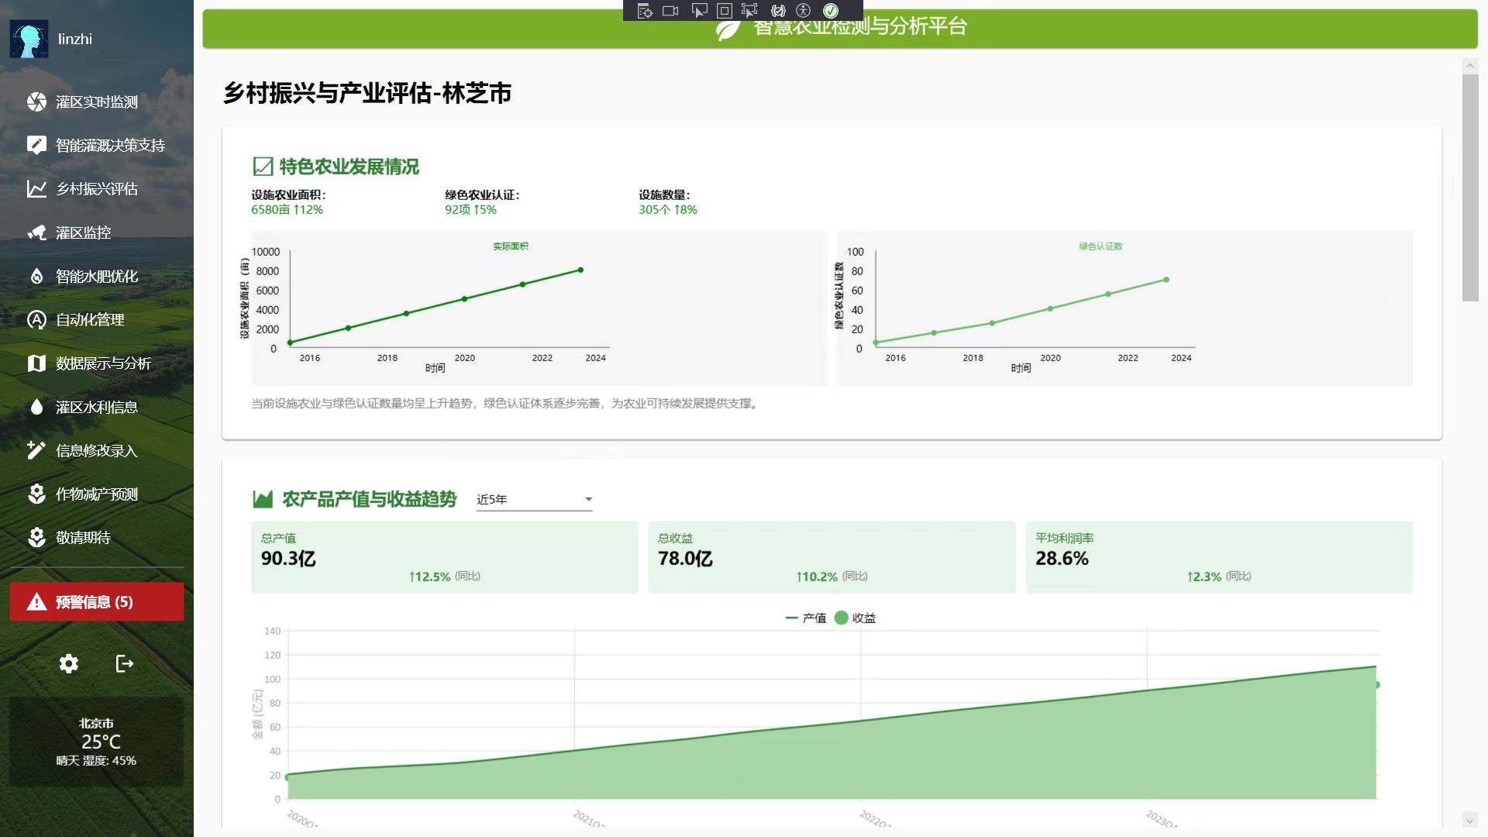Click the linzhi username
The width and height of the screenshot is (1488, 837).
pyautogui.click(x=75, y=39)
